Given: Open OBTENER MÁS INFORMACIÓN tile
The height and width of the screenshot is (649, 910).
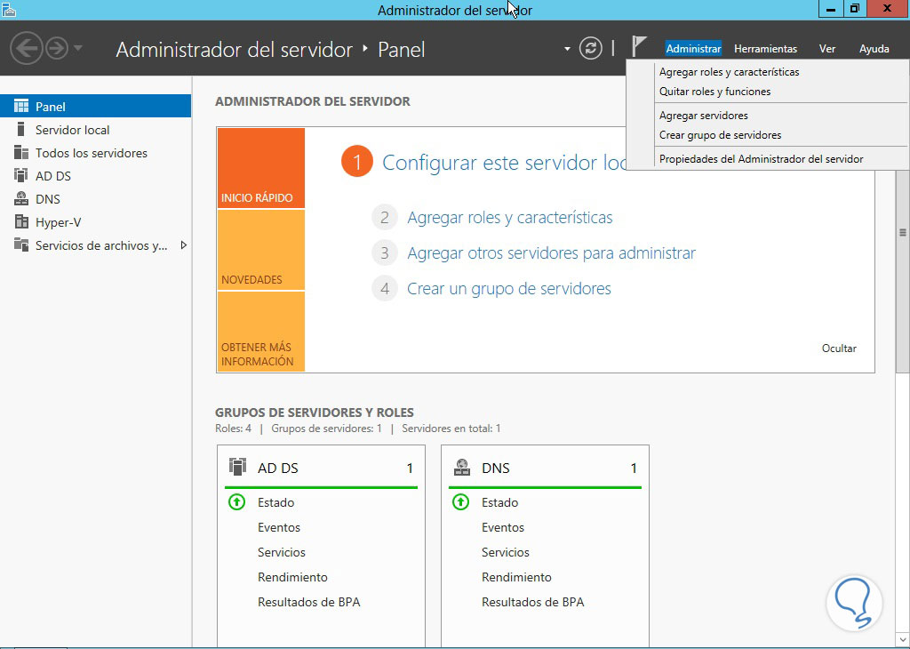Looking at the screenshot, I should point(260,332).
